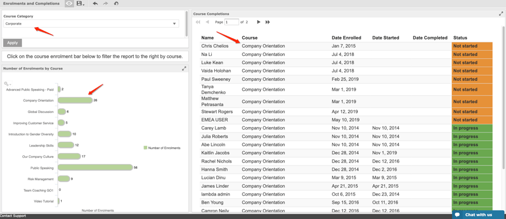Click the Apply button
Screen dimensions: 506x219
coord(12,42)
